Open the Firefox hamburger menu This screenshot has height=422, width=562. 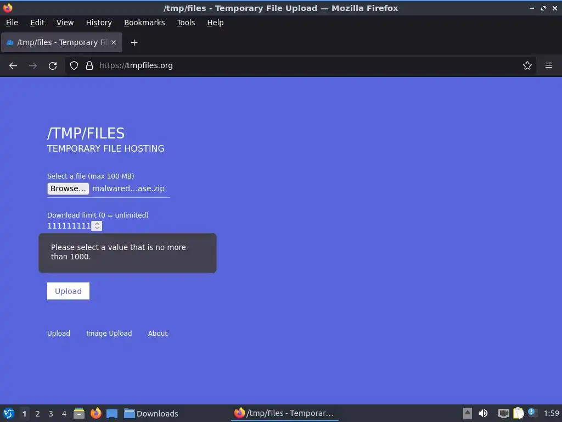point(549,66)
